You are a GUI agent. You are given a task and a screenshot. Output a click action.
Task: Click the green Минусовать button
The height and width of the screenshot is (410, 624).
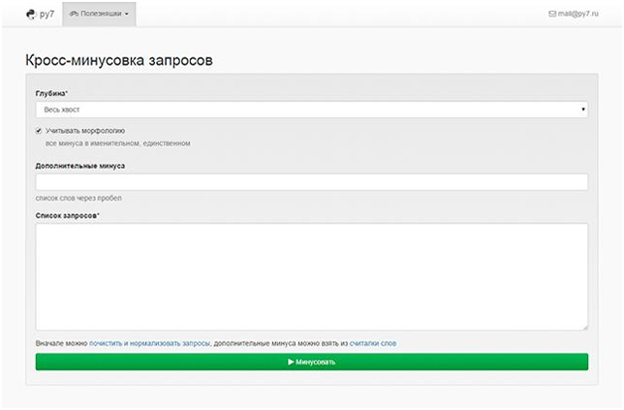coord(312,362)
